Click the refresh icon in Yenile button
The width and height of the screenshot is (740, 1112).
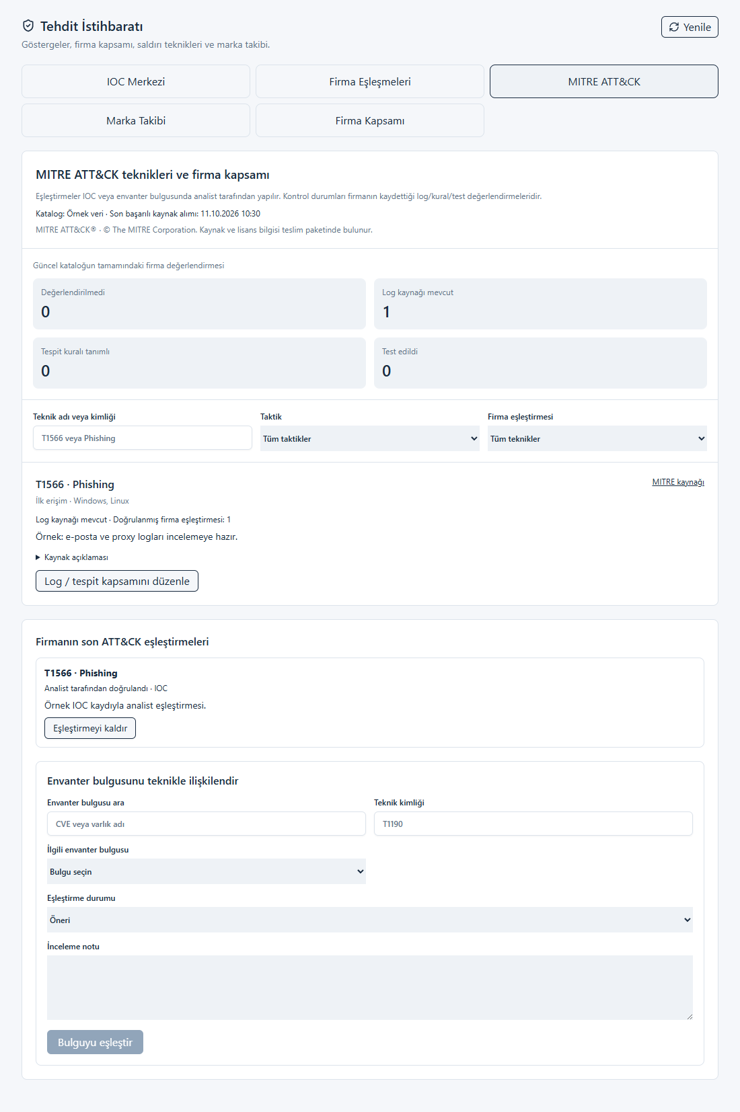(x=674, y=27)
